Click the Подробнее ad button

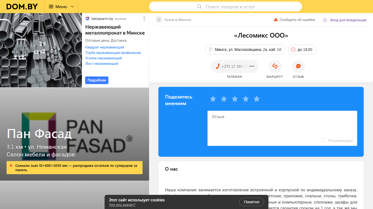coord(97,80)
